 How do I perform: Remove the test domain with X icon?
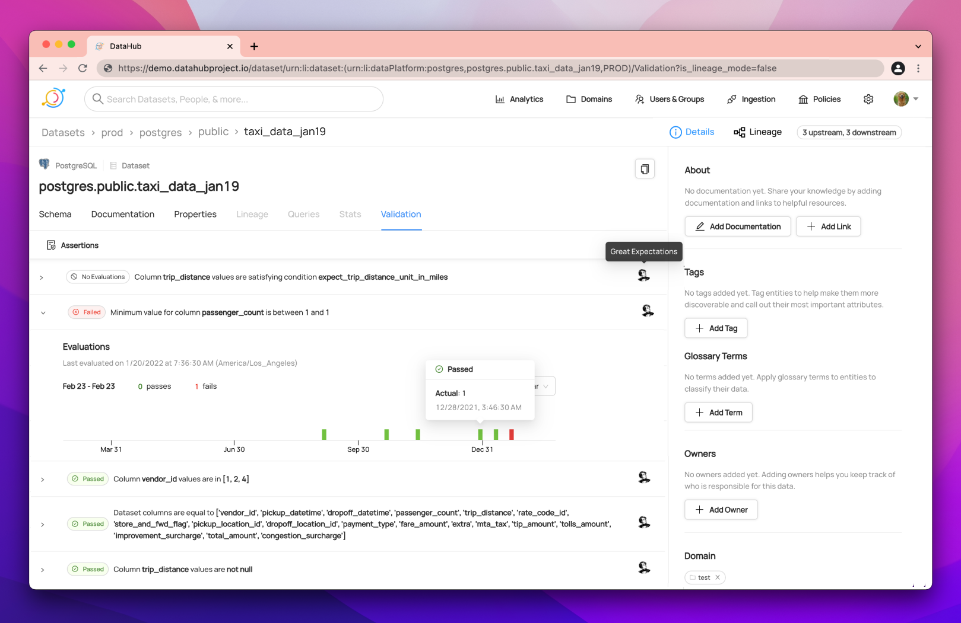(717, 577)
